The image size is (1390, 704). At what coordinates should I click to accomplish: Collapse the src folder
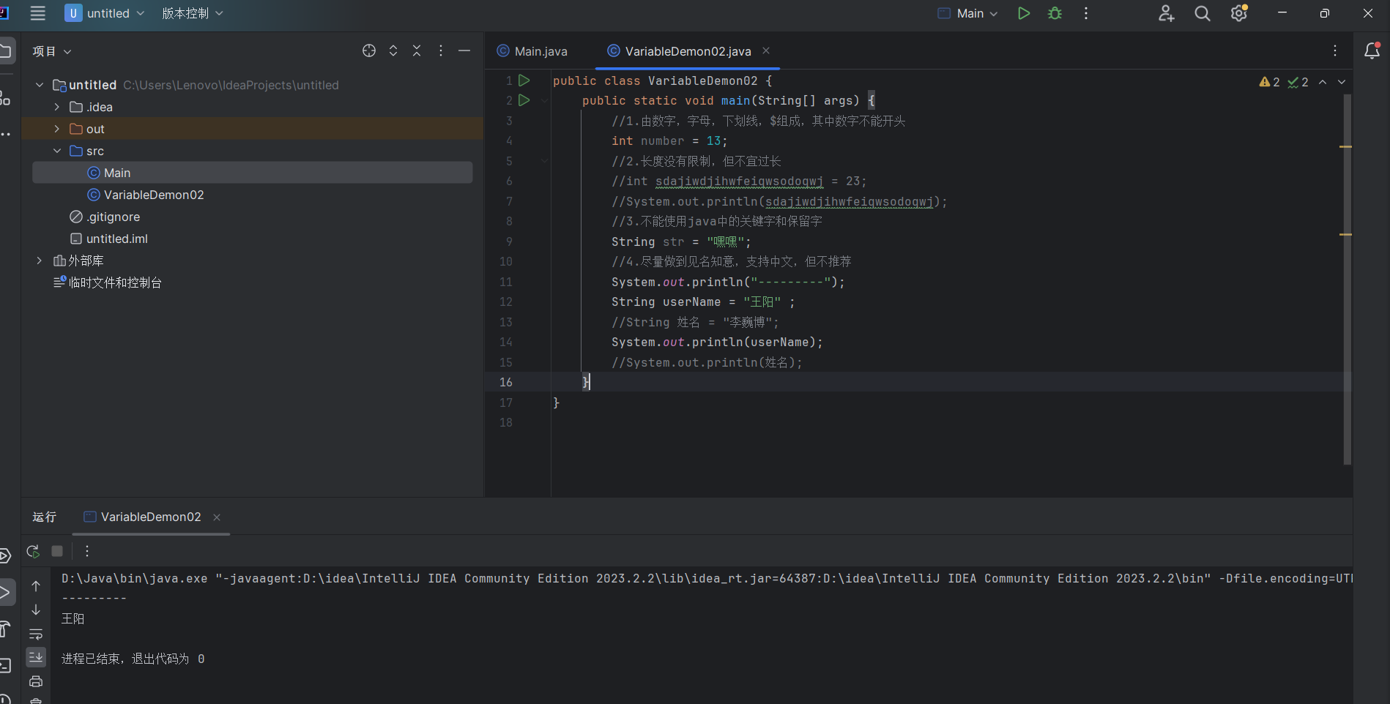(x=57, y=151)
